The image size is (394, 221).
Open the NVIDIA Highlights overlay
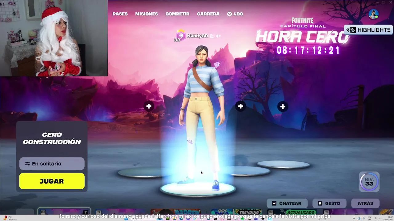[368, 30]
